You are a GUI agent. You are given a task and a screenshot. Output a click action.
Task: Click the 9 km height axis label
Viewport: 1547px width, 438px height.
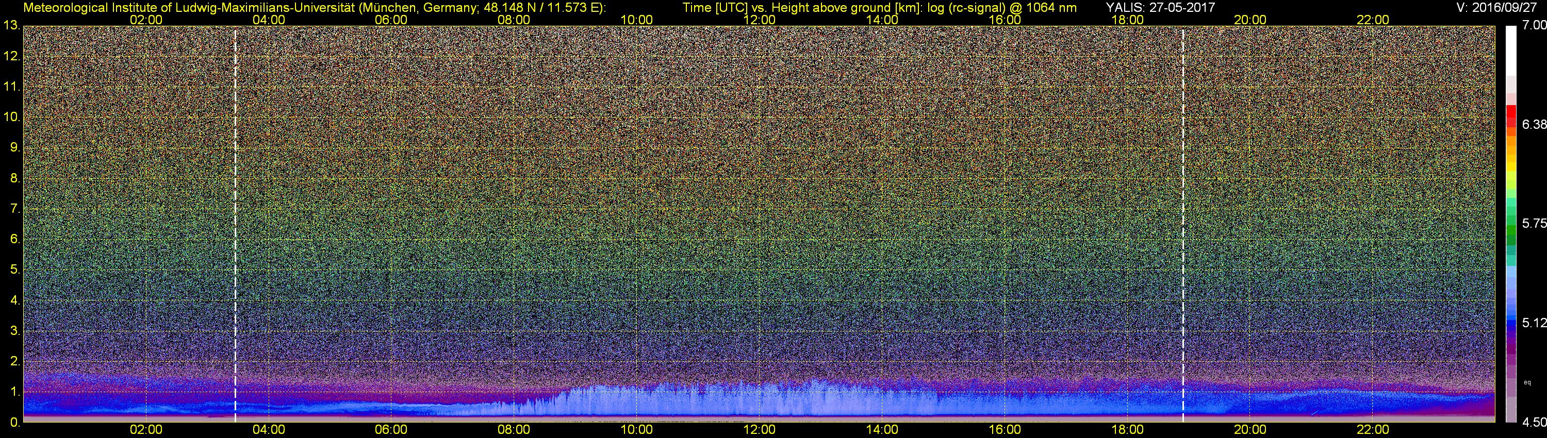point(14,147)
